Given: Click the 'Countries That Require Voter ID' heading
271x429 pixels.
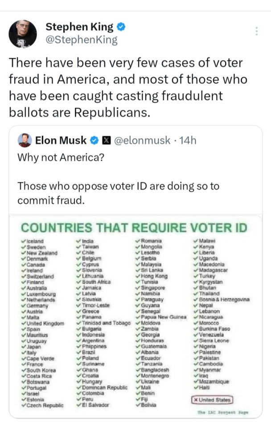Looking at the screenshot, I should coord(134,227).
